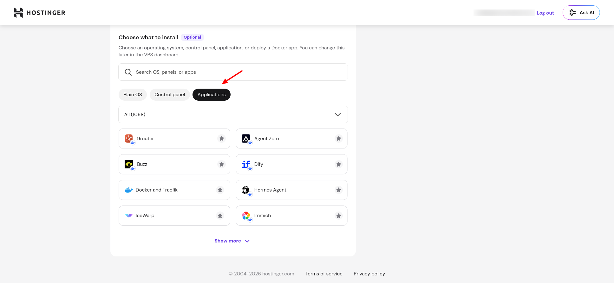
Task: Favorite 9router with its star
Action: (x=222, y=138)
